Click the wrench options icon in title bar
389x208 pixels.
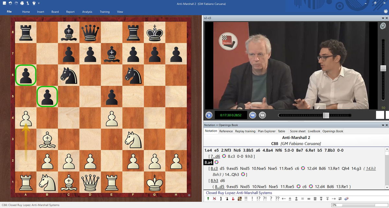[x=27, y=3]
